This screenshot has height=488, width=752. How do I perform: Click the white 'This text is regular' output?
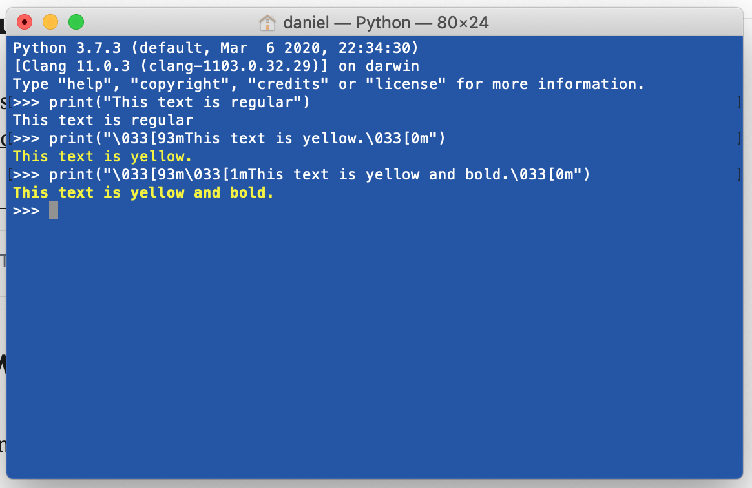pos(103,121)
